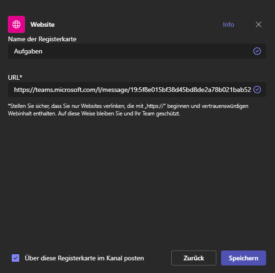Click into the teams.microsoft.com URL field
The width and height of the screenshot is (275, 273).
pyautogui.click(x=137, y=90)
